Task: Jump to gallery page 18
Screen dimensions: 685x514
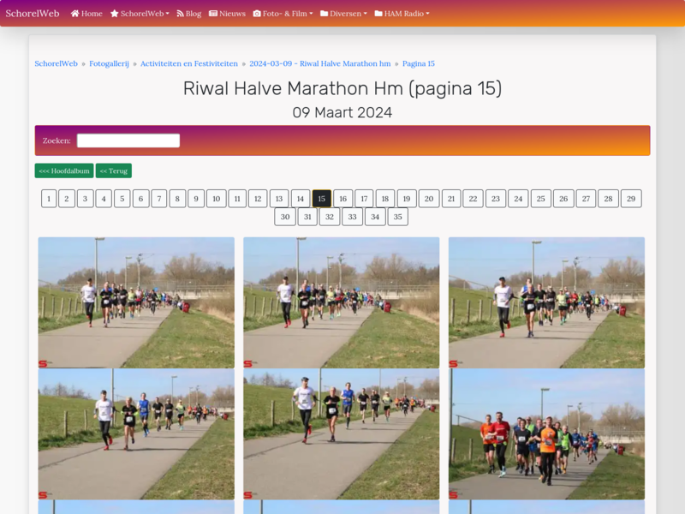Action: coord(385,199)
